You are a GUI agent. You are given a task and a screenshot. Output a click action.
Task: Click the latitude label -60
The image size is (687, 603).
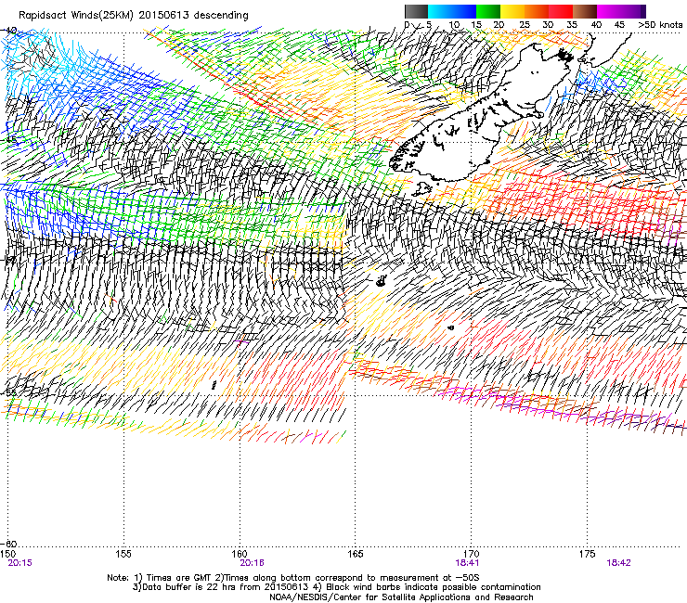8,544
